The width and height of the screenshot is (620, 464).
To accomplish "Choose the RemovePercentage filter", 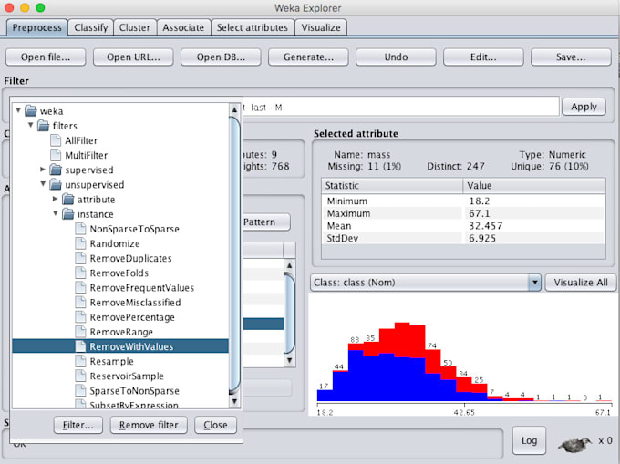I will click(131, 317).
